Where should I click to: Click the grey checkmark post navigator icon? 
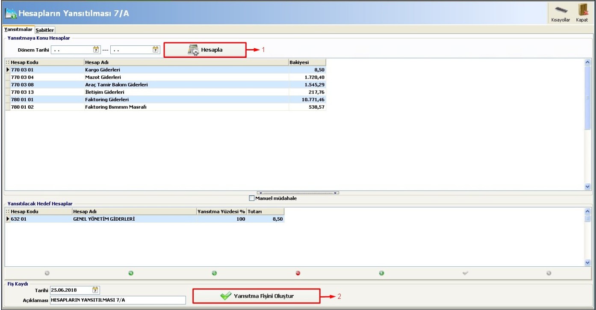click(466, 273)
